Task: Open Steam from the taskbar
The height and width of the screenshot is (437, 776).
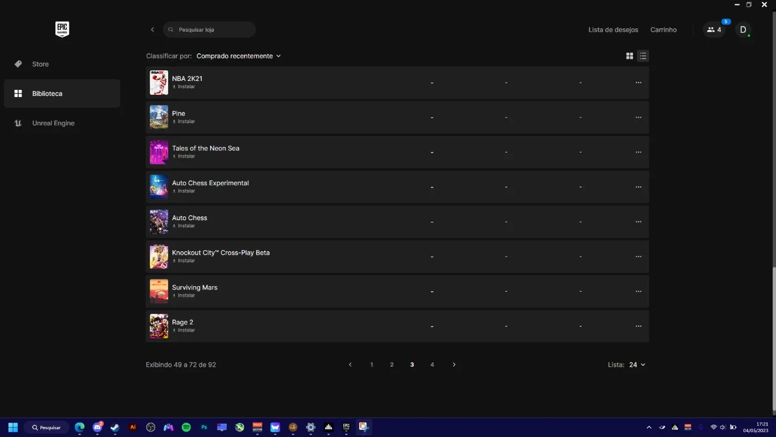Action: pyautogui.click(x=115, y=428)
